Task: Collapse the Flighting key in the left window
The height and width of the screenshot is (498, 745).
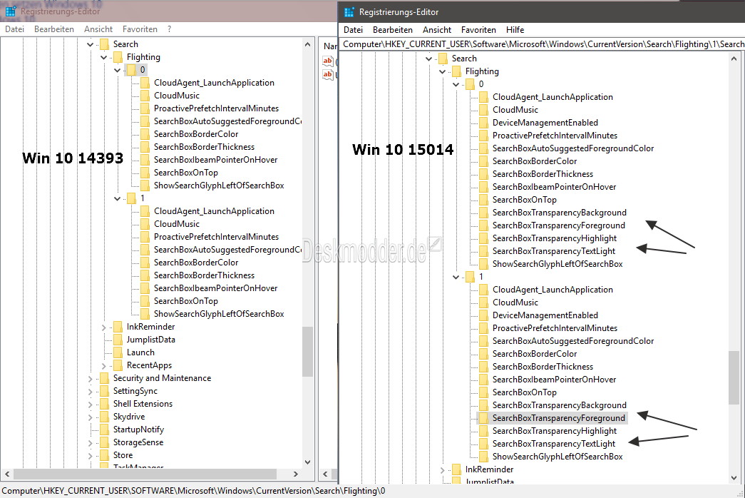Action: point(103,57)
